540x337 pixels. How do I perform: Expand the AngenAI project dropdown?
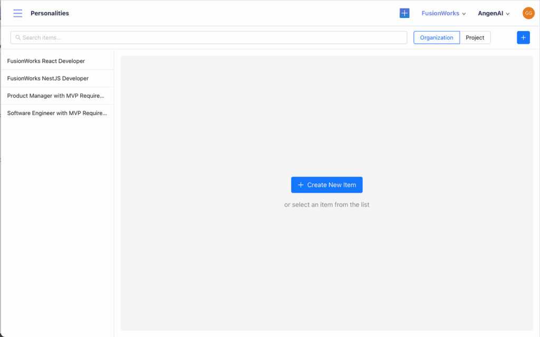click(490, 13)
